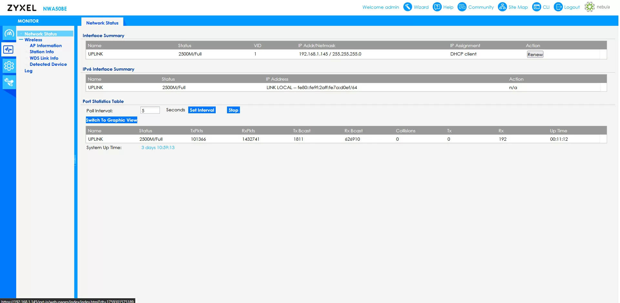
Task: Click the Logout icon
Action: 558,7
